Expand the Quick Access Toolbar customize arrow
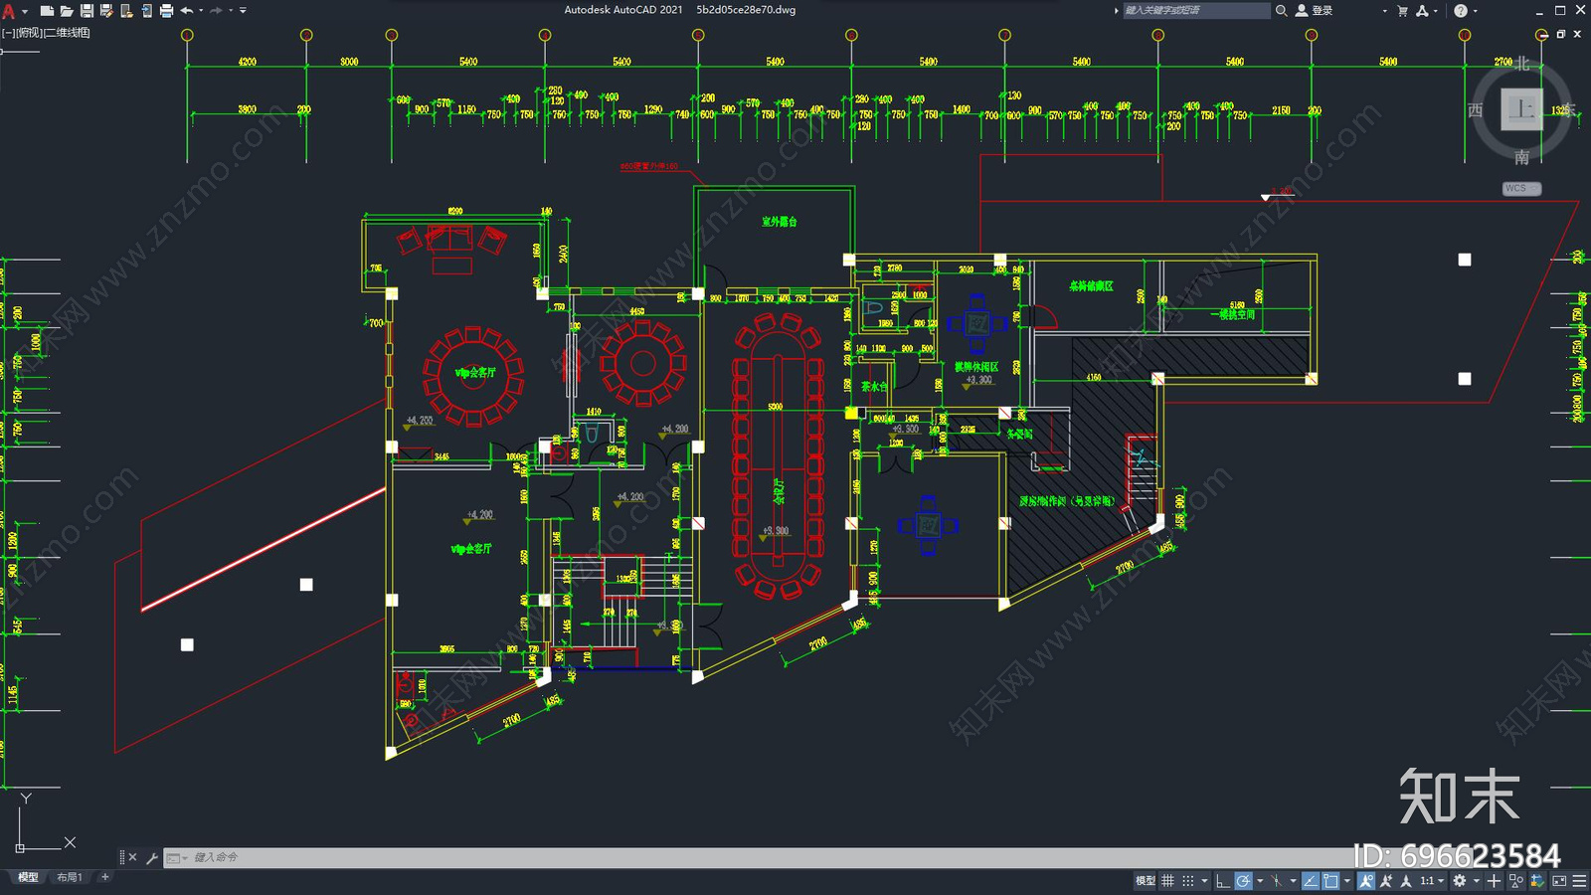Viewport: 1591px width, 895px height. 244,11
